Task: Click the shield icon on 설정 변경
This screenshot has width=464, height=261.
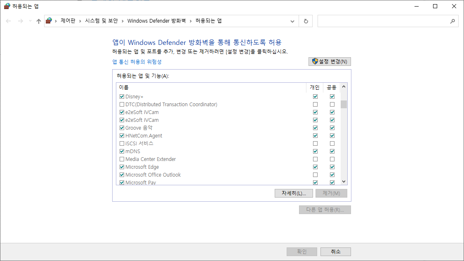Action: [x=315, y=61]
